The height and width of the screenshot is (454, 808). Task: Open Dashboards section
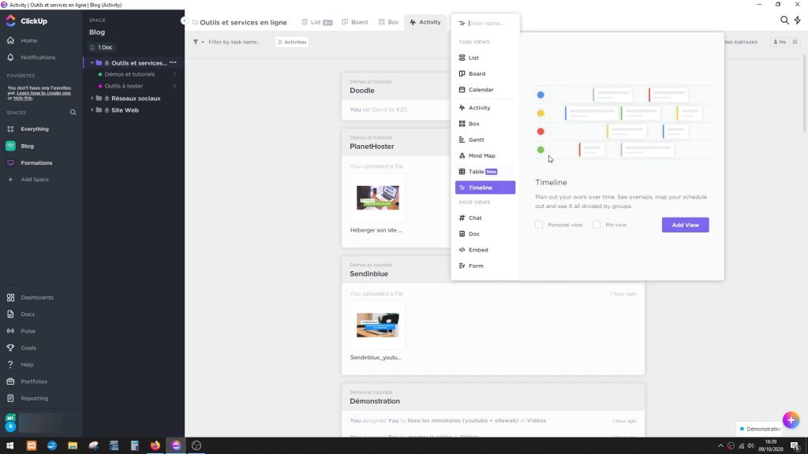pos(30,297)
